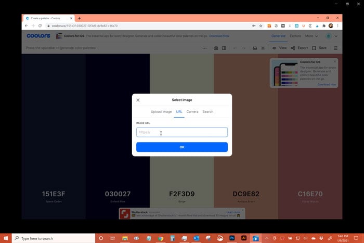Click the undo arrow in Coolors toolbar
The width and height of the screenshot is (364, 243).
pos(235,48)
